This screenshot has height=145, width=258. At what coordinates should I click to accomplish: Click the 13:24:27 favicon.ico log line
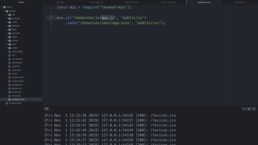click(x=110, y=140)
